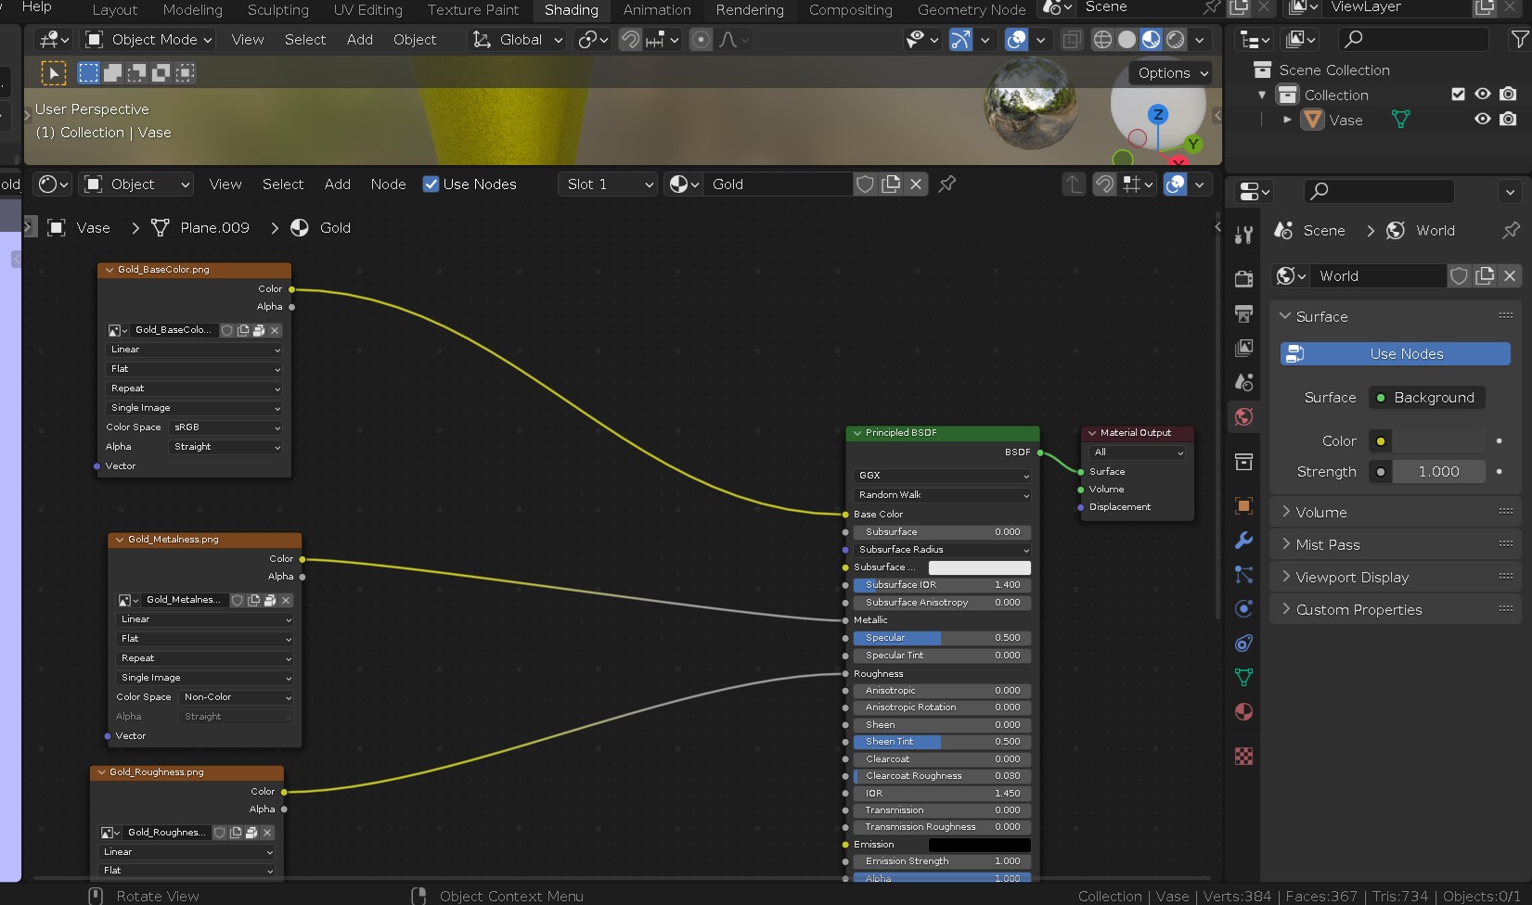Hide Collection in viewport
The height and width of the screenshot is (905, 1532).
1483,95
